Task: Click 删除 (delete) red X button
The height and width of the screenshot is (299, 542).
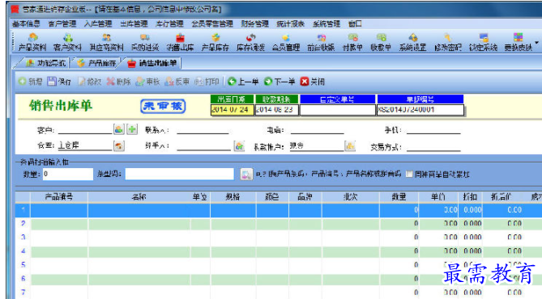Action: point(118,82)
